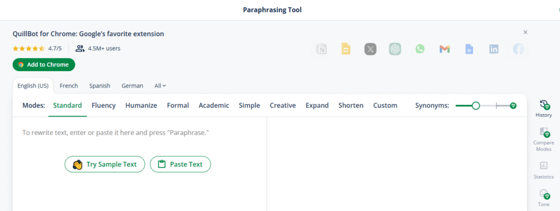Select the Standard mode
This screenshot has height=211, width=560.
(67, 106)
